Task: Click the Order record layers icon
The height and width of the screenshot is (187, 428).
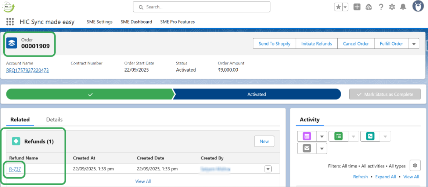Action: [12, 43]
